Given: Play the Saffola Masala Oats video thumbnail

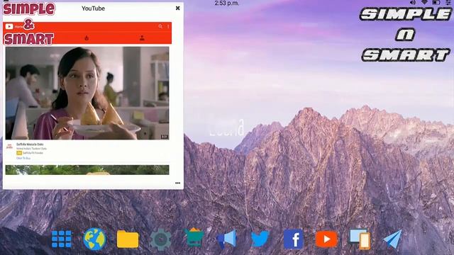Looking at the screenshot, I should (x=87, y=93).
